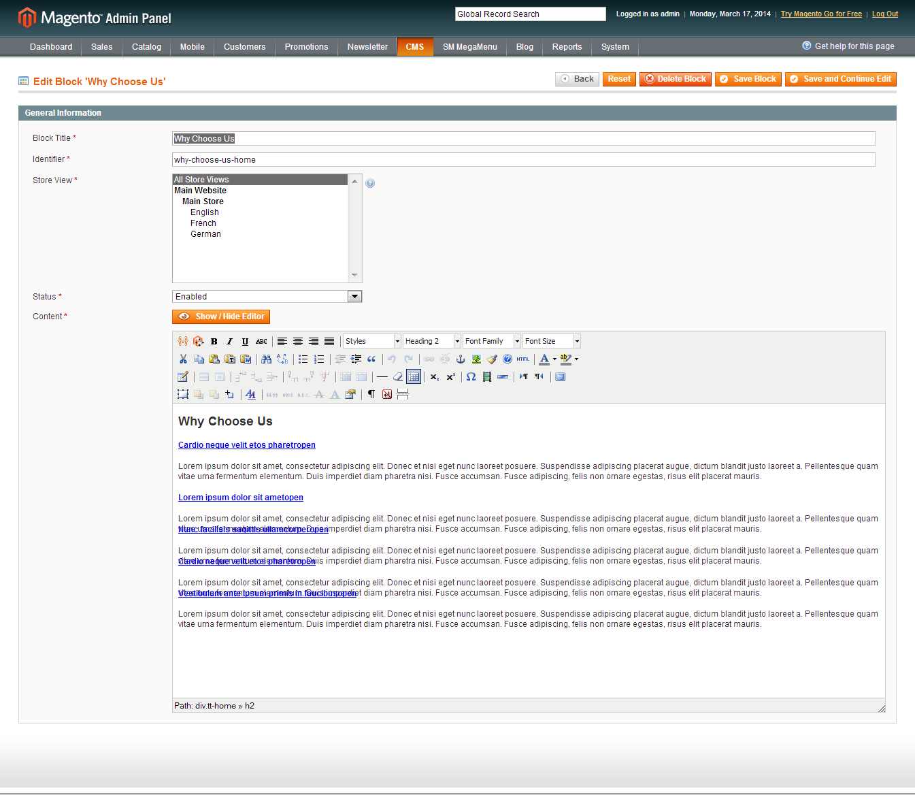This screenshot has width=915, height=795.
Task: Insert embedded media with the filmstrip icon
Action: click(x=487, y=377)
